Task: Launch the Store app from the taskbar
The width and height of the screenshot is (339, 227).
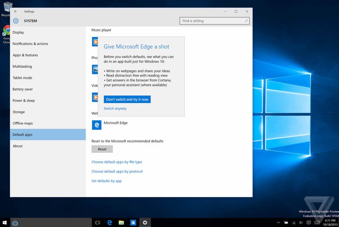Action: 133,222
